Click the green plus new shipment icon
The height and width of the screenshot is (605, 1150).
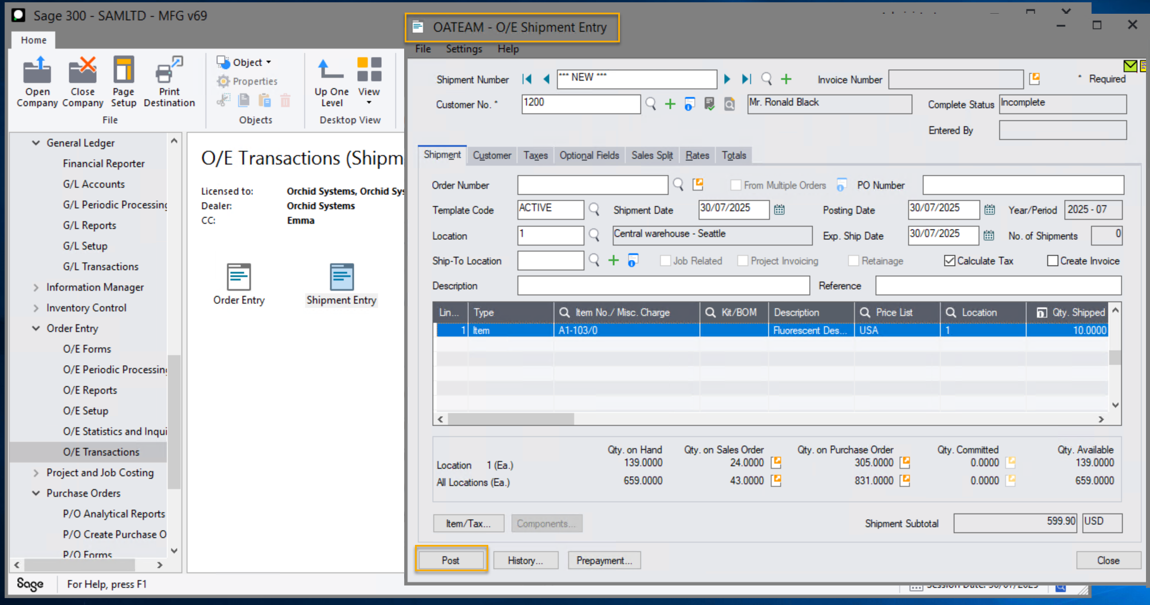[786, 79]
